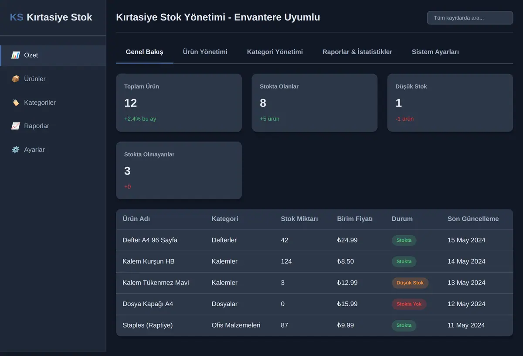Screen dimensions: 523x356
Task: Click the ₺12.99 price cell
Action: 347,283
